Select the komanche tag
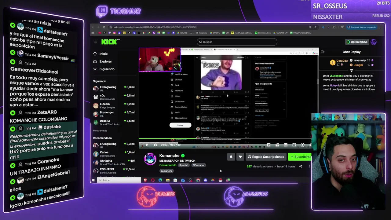This screenshot has height=220, width=391. click(166, 171)
